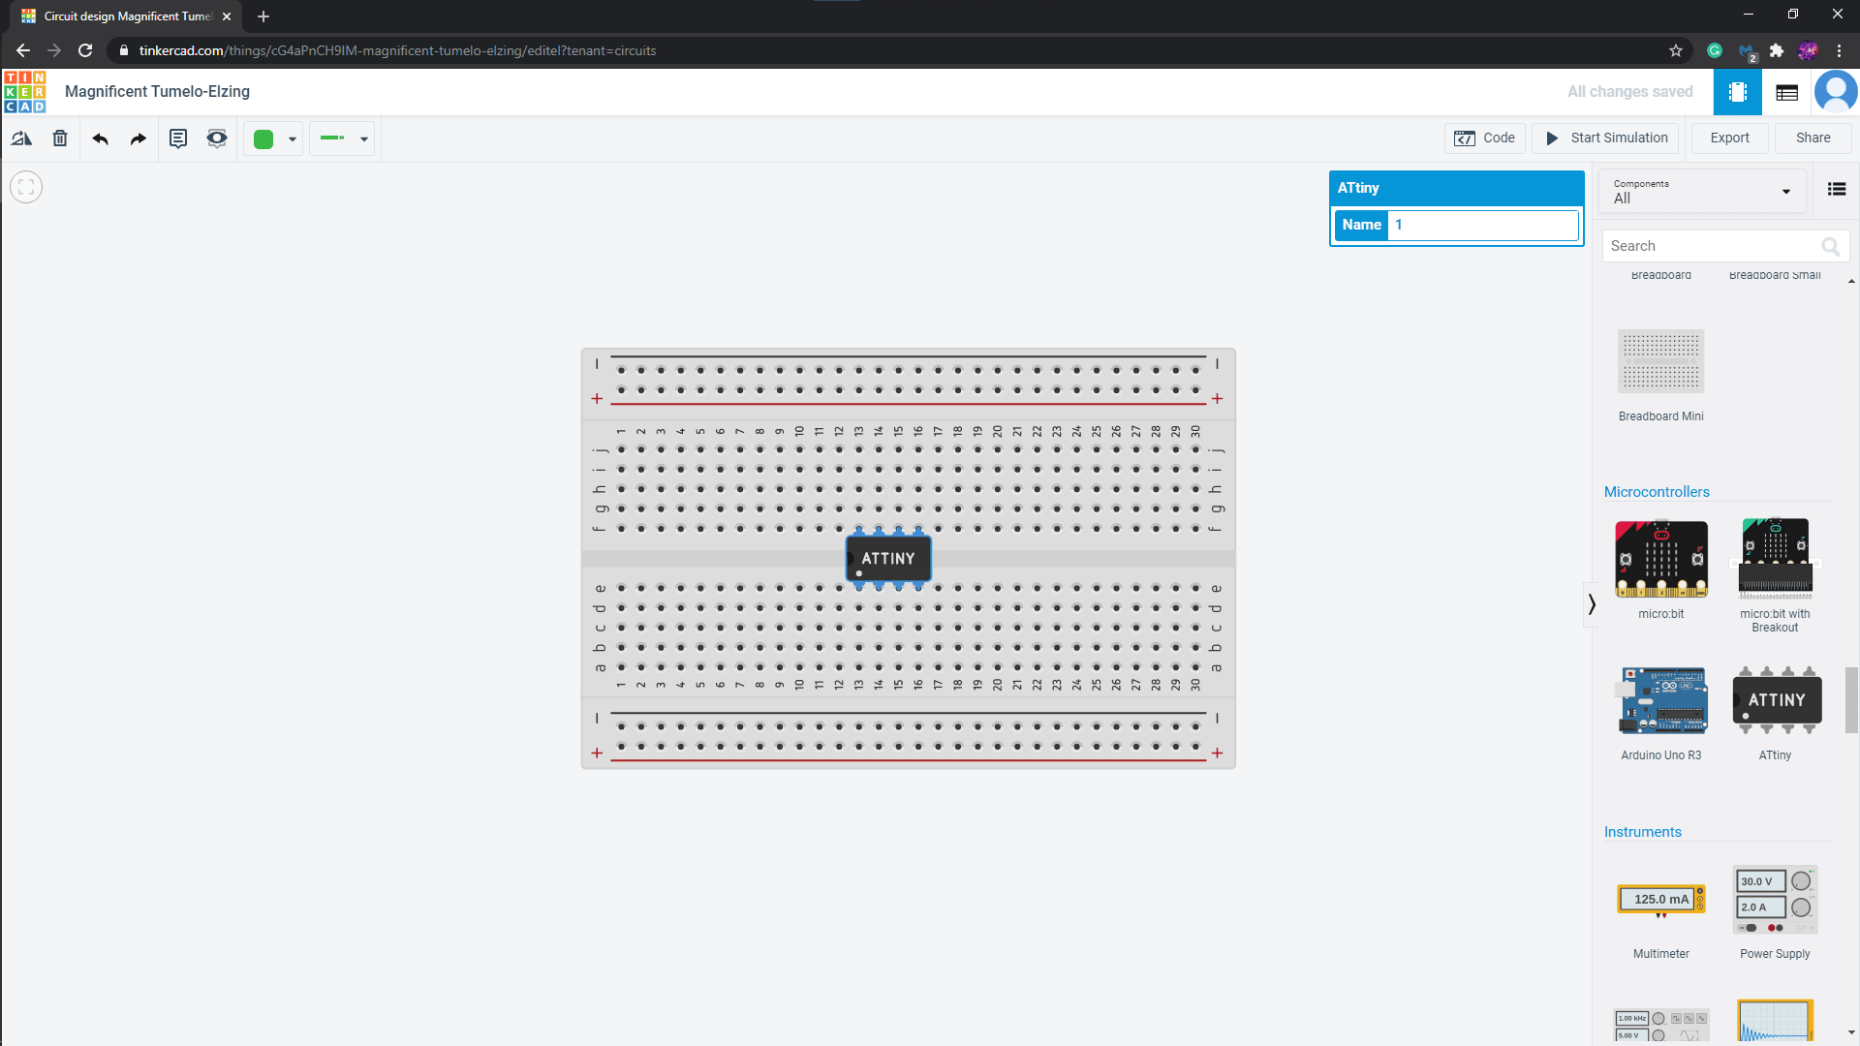Collapse the components panel with the chevron
1860x1046 pixels.
(x=1590, y=604)
